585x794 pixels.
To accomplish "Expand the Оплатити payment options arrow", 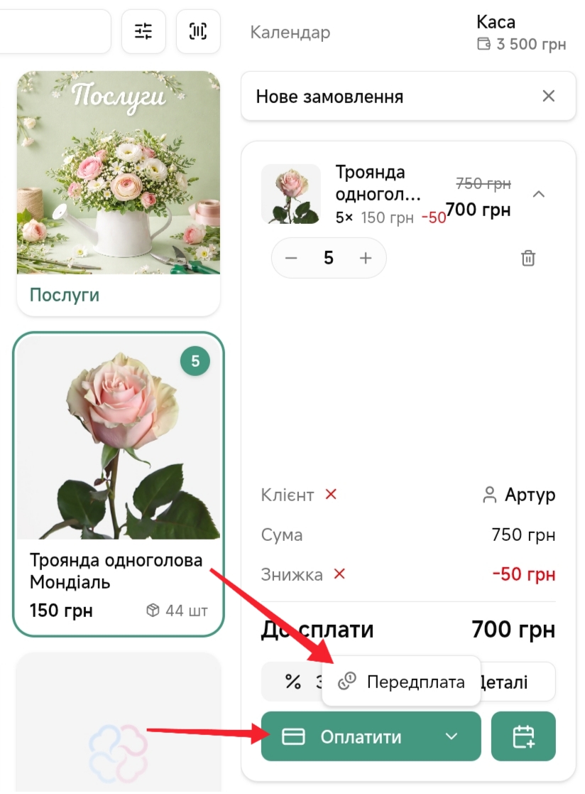I will coord(452,736).
